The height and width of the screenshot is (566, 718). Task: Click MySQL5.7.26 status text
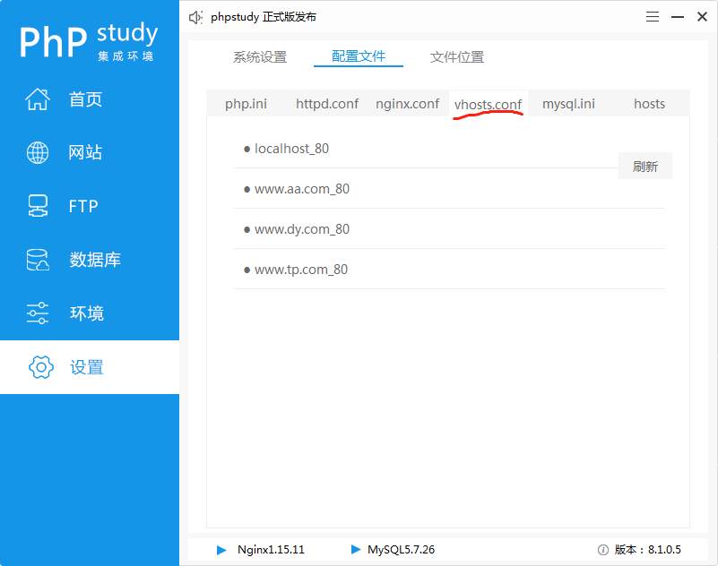(401, 550)
